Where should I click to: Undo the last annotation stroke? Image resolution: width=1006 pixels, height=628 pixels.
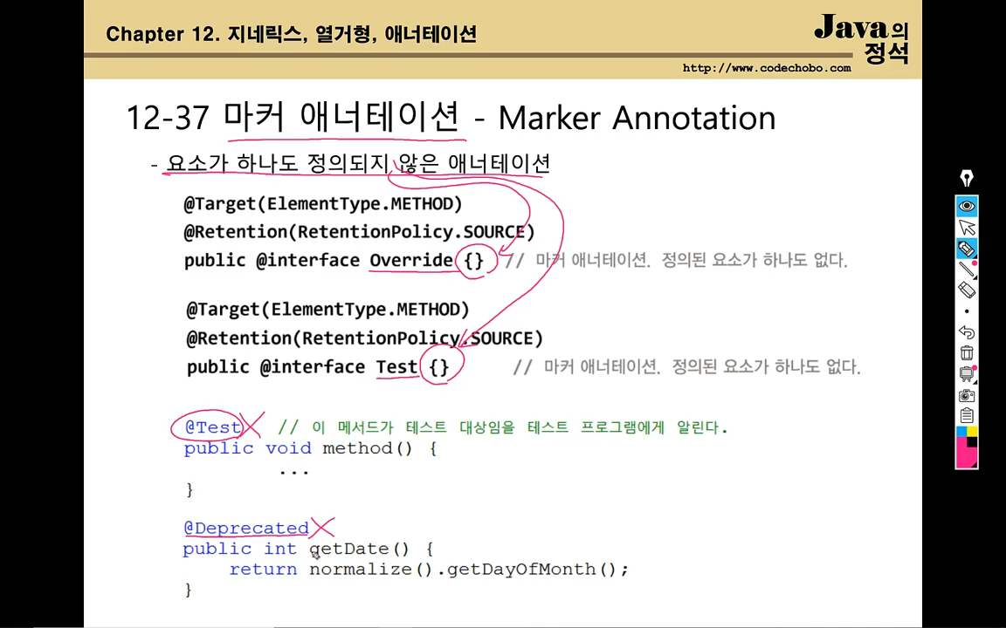tap(966, 332)
